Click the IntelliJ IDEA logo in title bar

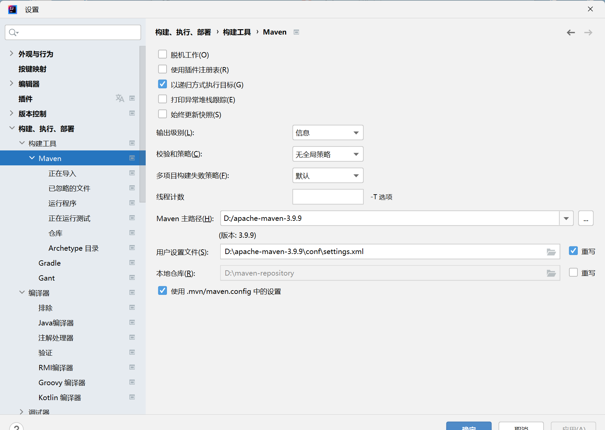point(13,9)
